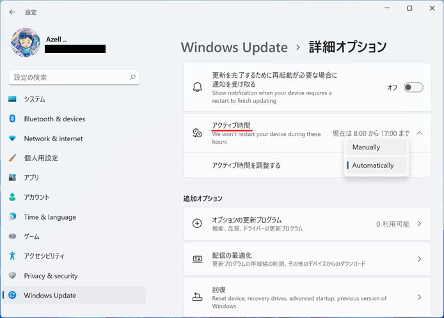Screen dimensions: 444x318
Task: Open Bluetooth & devices page
Action: (x=74, y=119)
